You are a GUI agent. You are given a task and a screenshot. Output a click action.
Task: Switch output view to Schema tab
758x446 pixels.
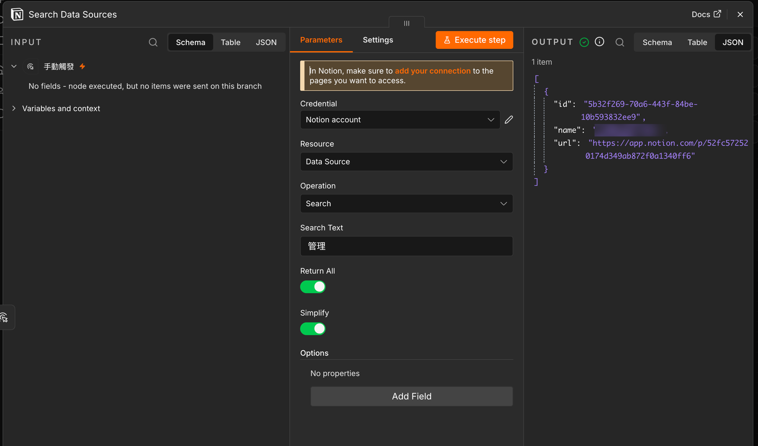click(657, 42)
